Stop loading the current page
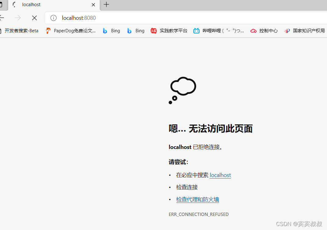Viewport: 327px width, 230px height. [x=34, y=18]
